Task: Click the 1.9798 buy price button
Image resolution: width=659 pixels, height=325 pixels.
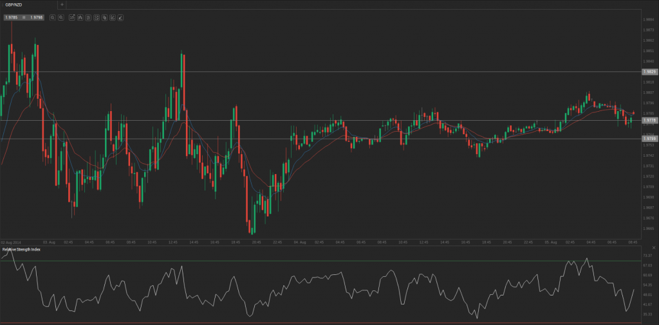Action: 35,17
